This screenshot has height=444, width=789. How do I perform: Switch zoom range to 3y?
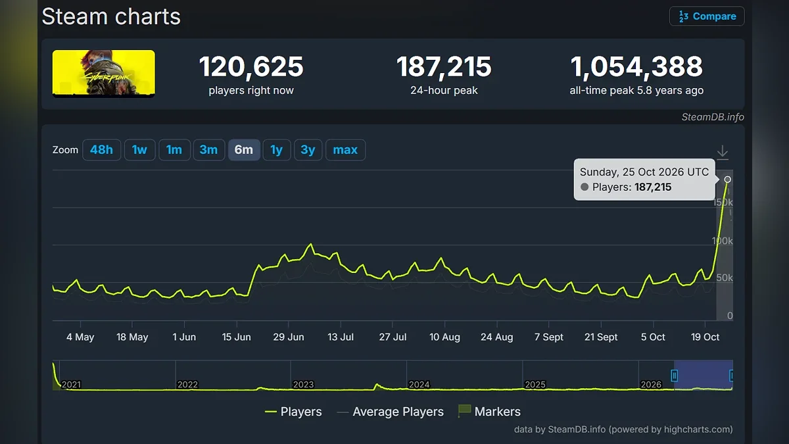[308, 150]
